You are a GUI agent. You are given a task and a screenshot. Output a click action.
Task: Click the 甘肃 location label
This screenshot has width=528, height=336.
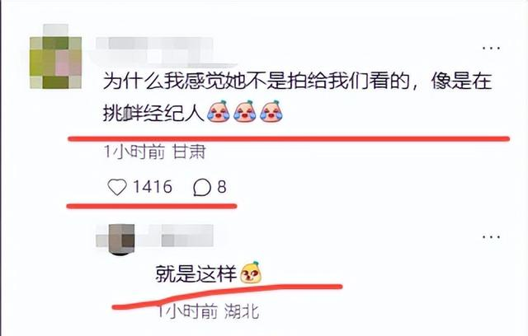(189, 152)
